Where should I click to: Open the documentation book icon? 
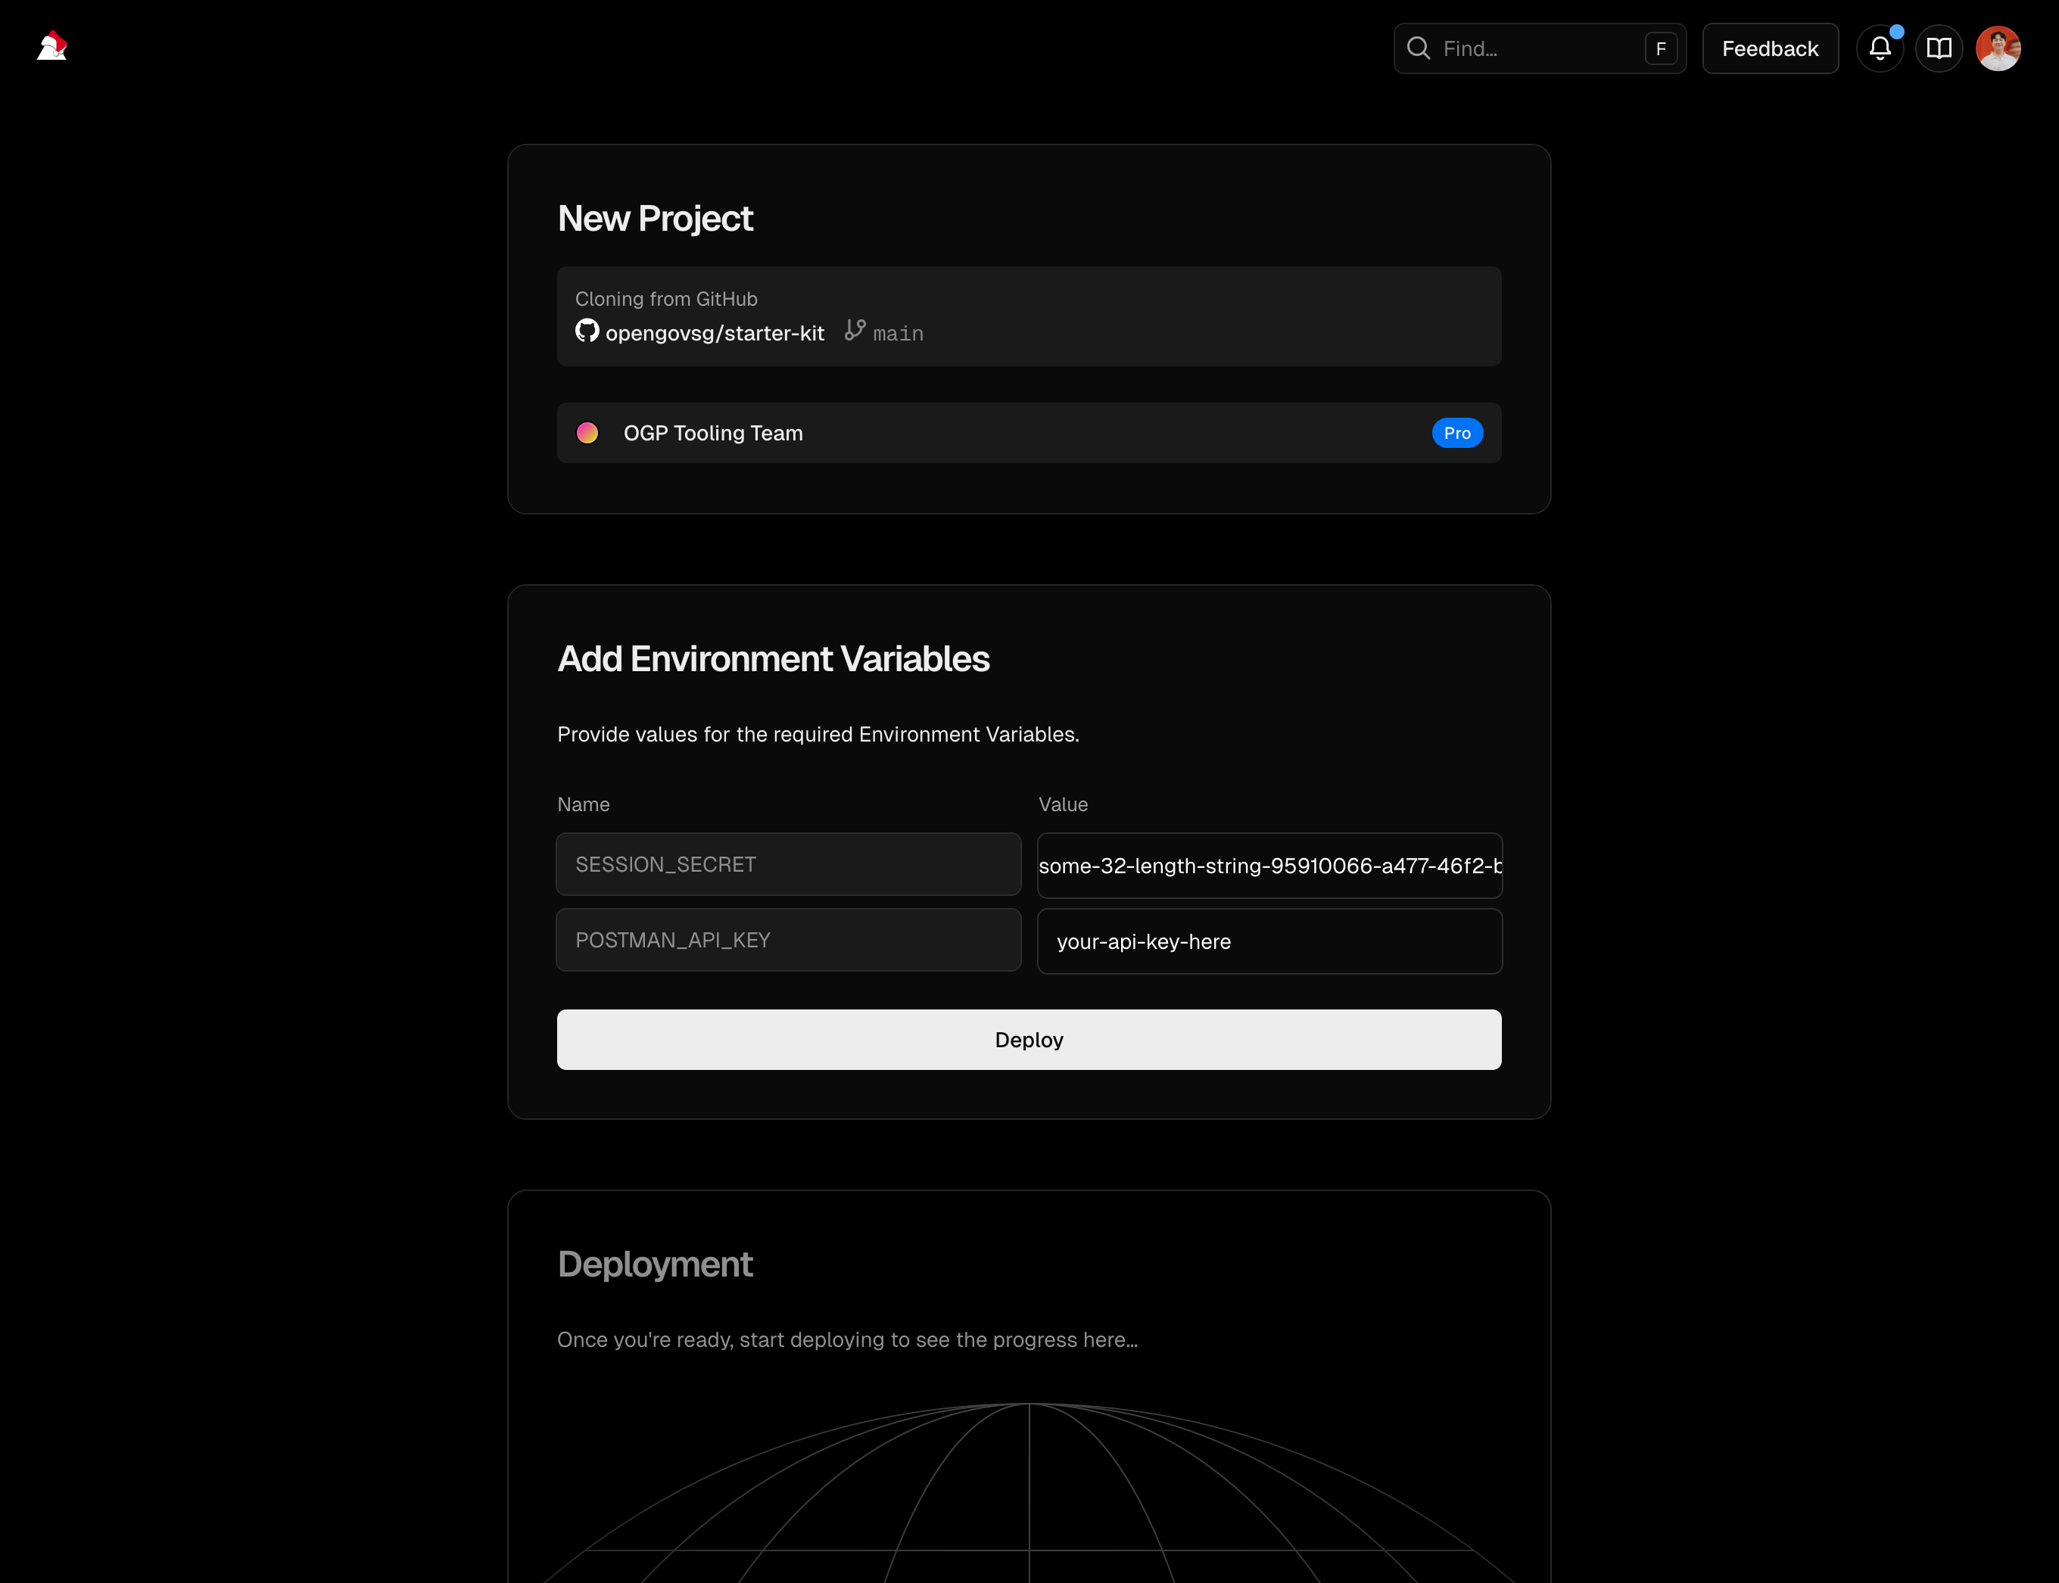(1939, 48)
